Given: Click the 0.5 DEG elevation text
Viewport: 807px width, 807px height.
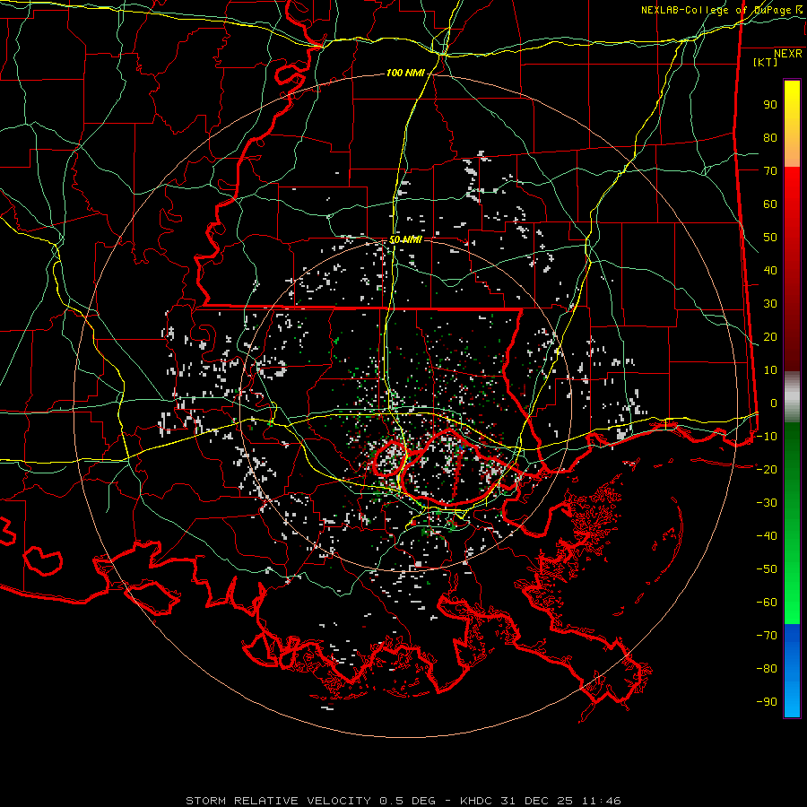Looking at the screenshot, I should (x=407, y=801).
